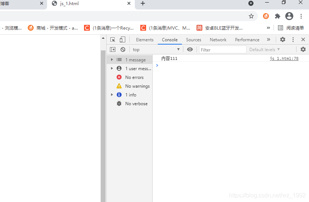Click the page scrollbar up arrow
309x202 pixels.
[x=103, y=38]
